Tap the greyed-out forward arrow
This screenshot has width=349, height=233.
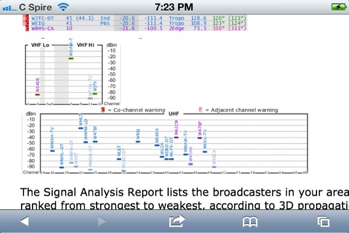(x=102, y=221)
